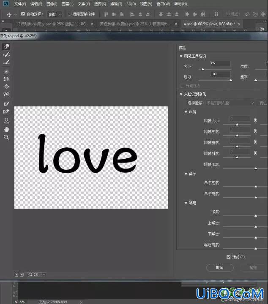The height and width of the screenshot is (304, 268).
Task: Click the 取消 button
Action: [220, 268]
